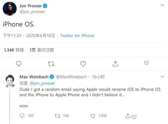Screen dimensions: 168x124
Task: Click the pocket icon under the main tweet
Action: pyautogui.click(x=147, y=63)
